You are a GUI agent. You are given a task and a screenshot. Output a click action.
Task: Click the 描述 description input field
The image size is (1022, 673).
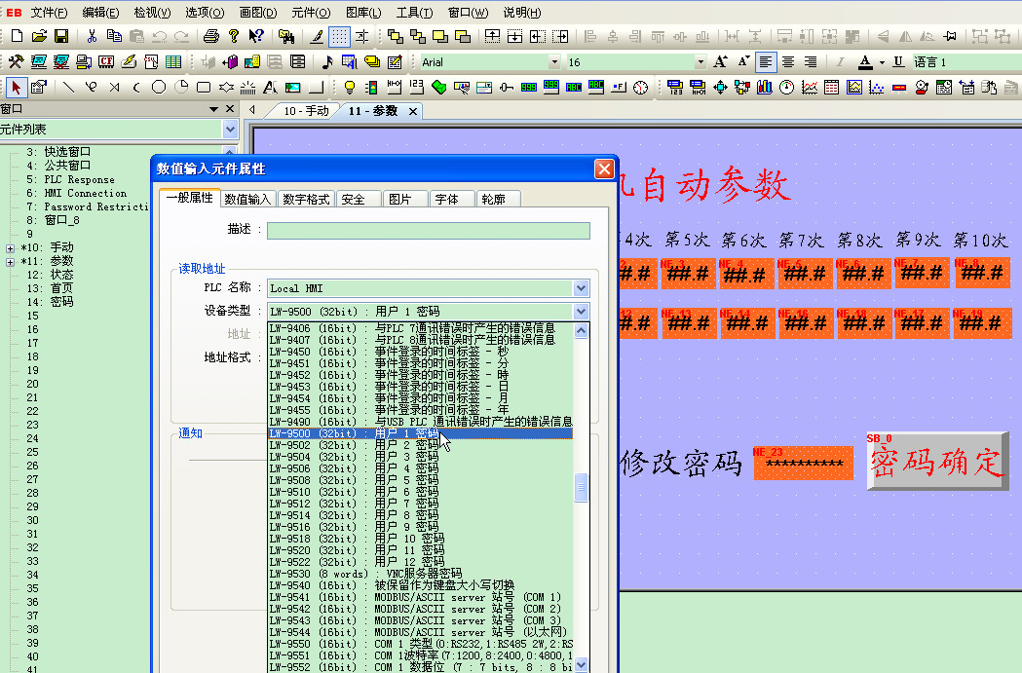[x=428, y=230]
